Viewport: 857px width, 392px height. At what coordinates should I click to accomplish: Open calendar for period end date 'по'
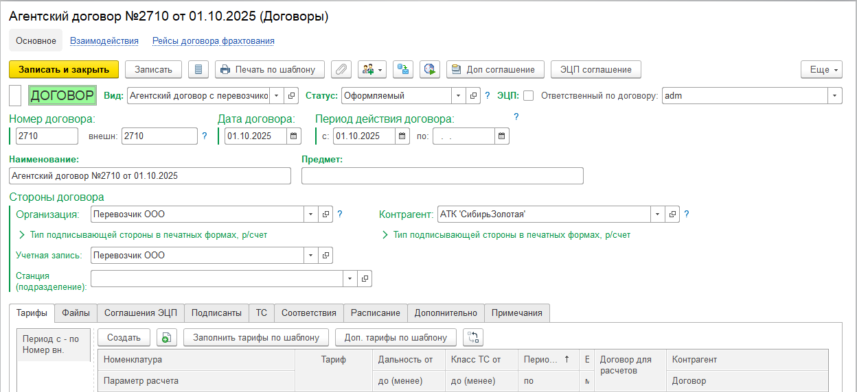tap(503, 136)
